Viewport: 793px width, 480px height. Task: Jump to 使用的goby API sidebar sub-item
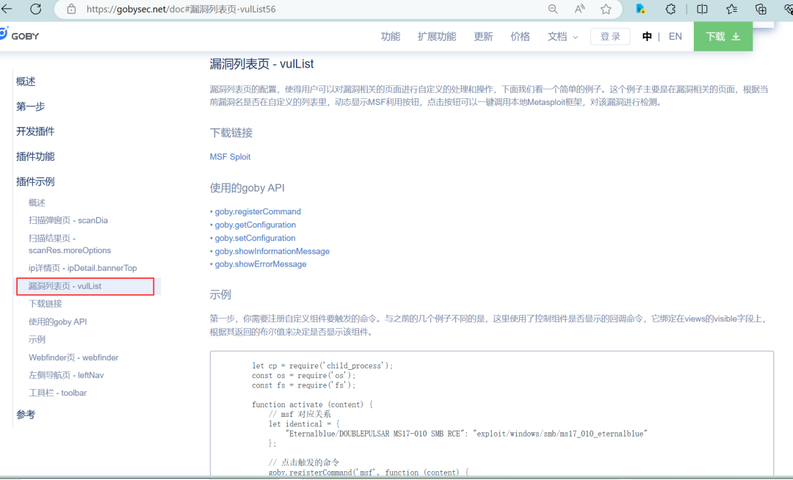[58, 321]
